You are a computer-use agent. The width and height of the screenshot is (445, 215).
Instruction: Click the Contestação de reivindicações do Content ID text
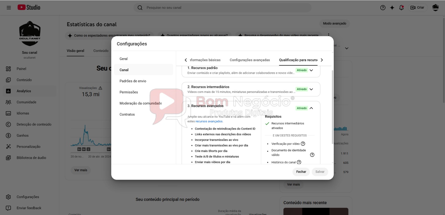[225, 129]
